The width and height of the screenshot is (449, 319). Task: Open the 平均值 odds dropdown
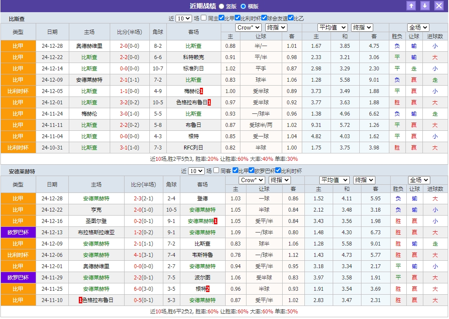point(334,27)
